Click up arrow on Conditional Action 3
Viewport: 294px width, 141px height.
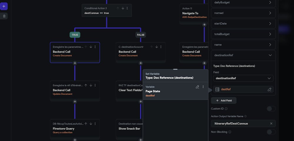[x=118, y=8]
